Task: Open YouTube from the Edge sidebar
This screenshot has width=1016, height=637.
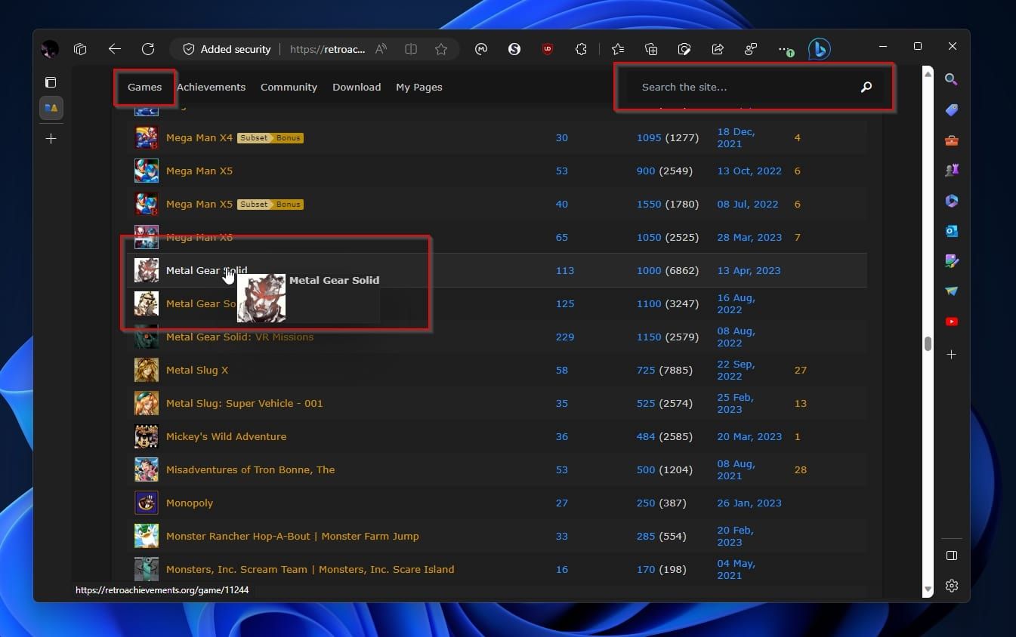Action: (x=951, y=322)
